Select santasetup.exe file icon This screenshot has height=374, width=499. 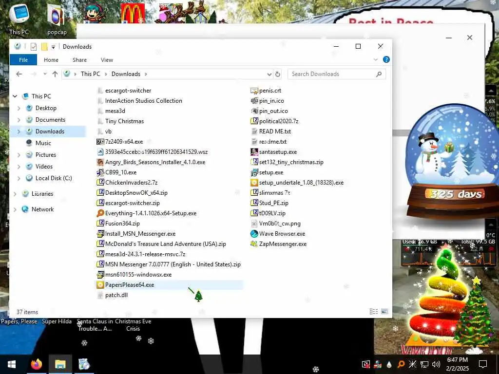tap(254, 152)
